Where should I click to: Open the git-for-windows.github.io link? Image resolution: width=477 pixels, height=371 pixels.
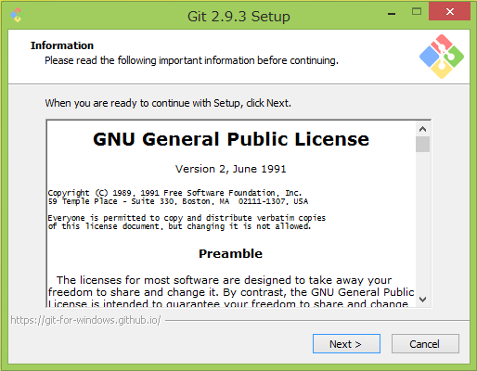85,320
